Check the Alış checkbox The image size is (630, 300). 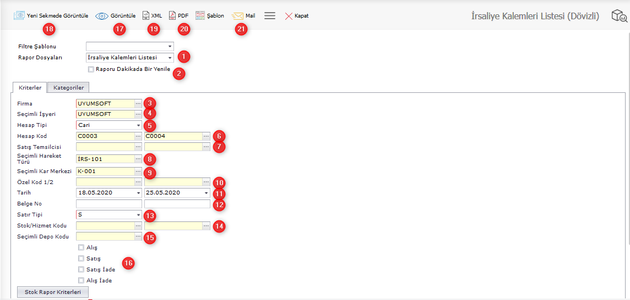82,248
